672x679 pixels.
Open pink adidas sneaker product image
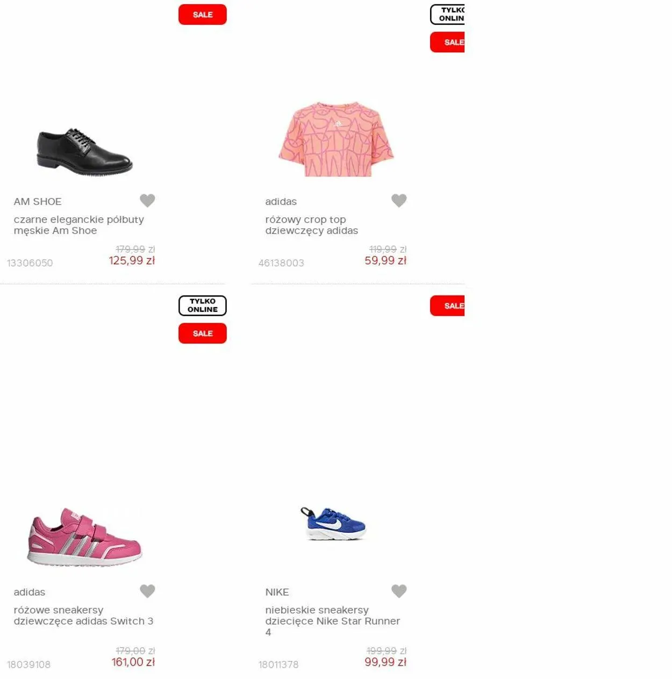[84, 536]
